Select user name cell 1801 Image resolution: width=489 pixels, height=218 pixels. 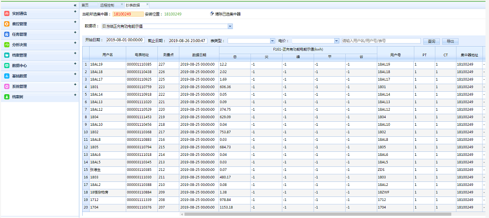[108, 87]
